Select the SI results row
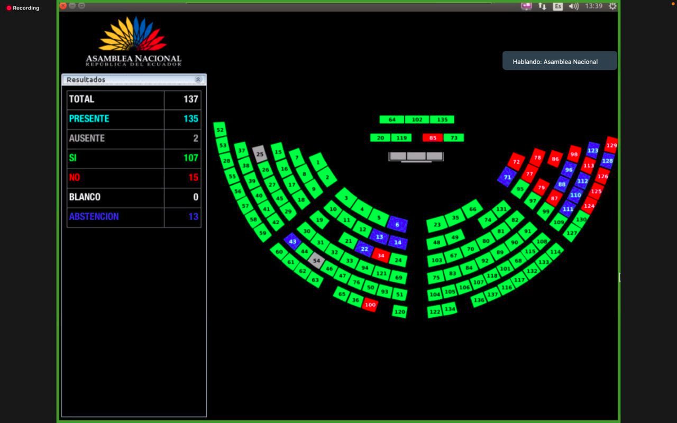 click(x=134, y=158)
